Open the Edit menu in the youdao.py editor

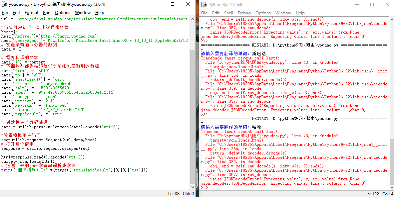[16, 13]
